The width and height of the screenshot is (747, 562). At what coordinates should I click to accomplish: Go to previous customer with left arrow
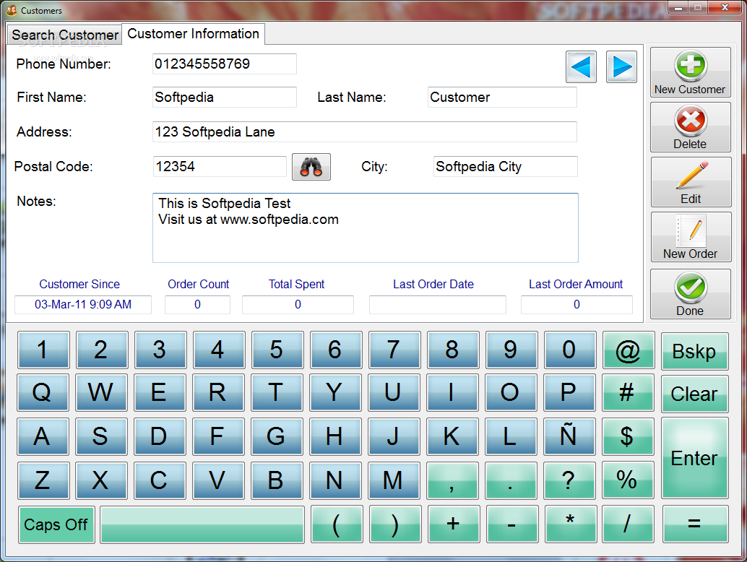(x=581, y=66)
